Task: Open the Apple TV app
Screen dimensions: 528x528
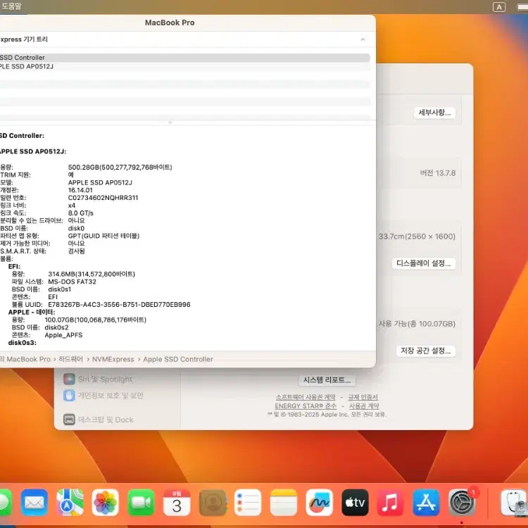Action: pyautogui.click(x=355, y=503)
